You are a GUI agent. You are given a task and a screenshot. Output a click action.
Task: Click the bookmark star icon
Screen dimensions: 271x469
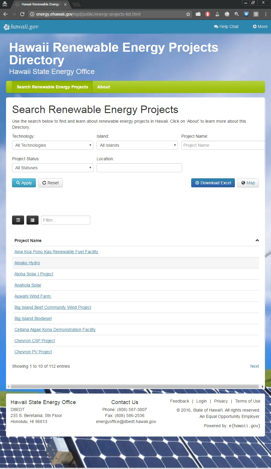(188, 14)
